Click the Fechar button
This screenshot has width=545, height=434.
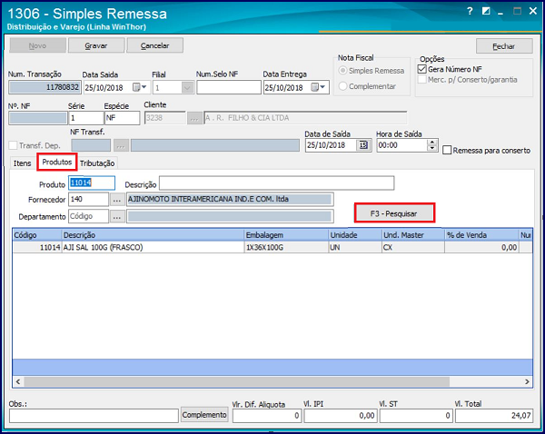pos(504,46)
